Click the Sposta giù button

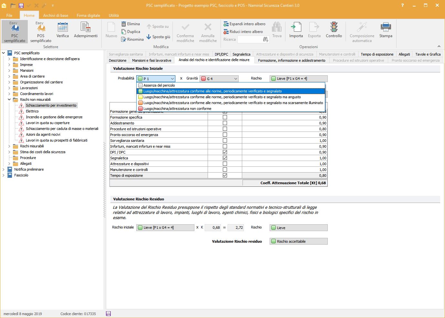tap(158, 37)
